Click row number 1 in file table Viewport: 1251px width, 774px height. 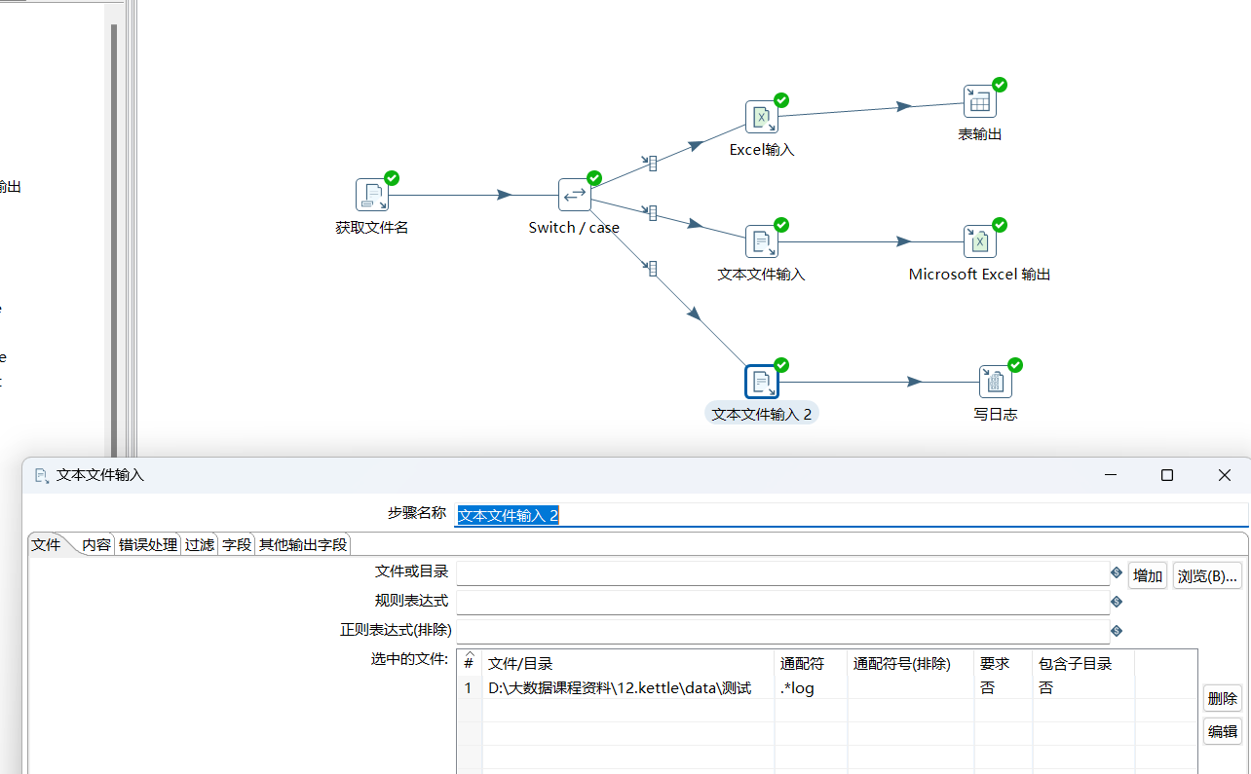pyautogui.click(x=469, y=688)
